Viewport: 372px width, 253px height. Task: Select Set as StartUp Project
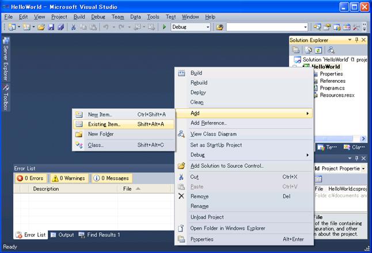[244, 145]
